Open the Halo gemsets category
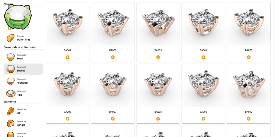The image size is (275, 137). (x=23, y=93)
